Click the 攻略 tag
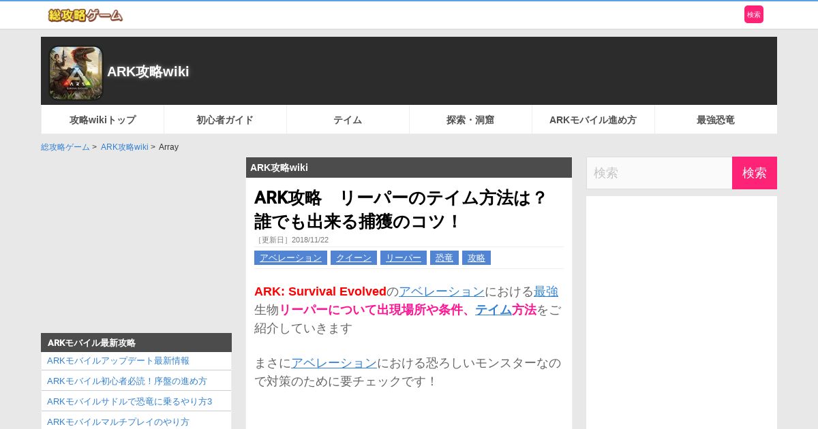818x429 pixels. tap(476, 258)
